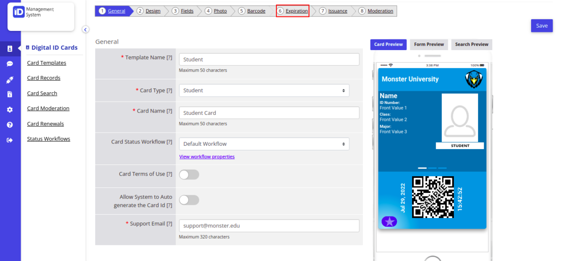Open the Card Records link
This screenshot has width=562, height=261.
coord(44,78)
